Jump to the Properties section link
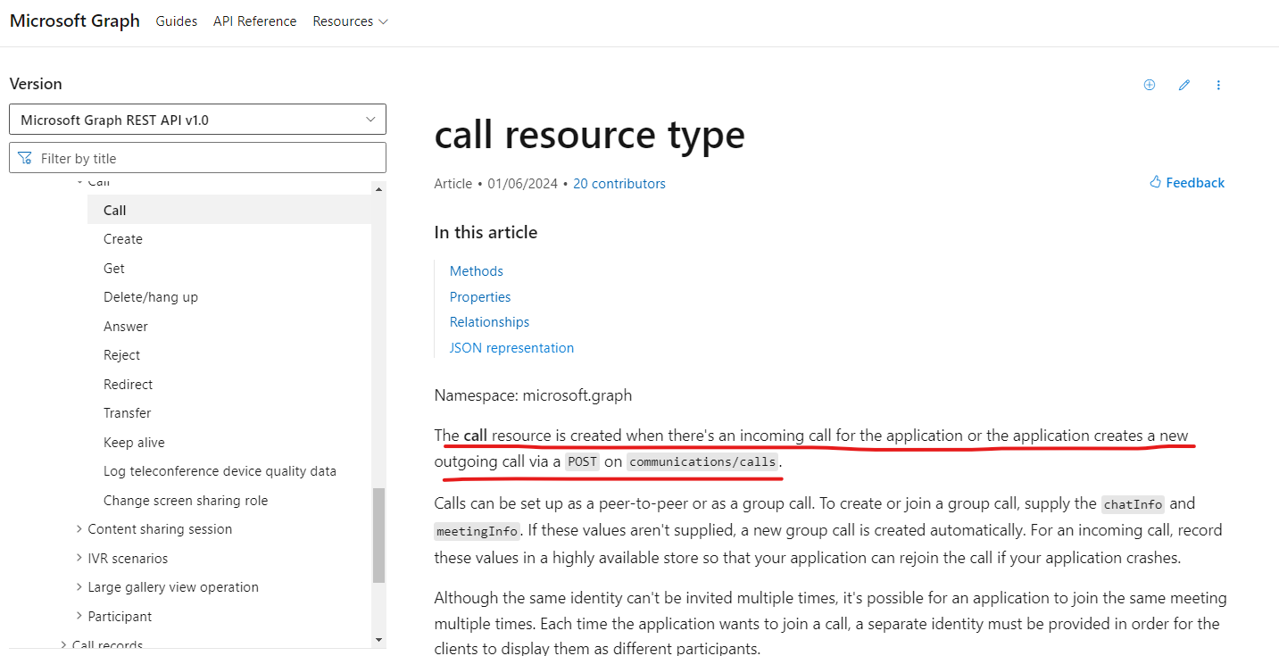 tap(480, 297)
